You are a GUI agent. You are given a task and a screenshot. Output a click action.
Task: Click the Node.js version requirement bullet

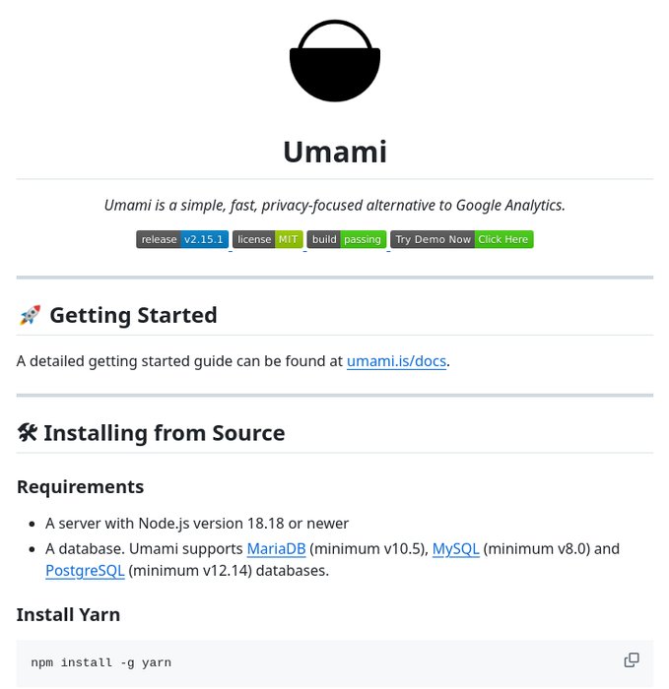click(197, 524)
